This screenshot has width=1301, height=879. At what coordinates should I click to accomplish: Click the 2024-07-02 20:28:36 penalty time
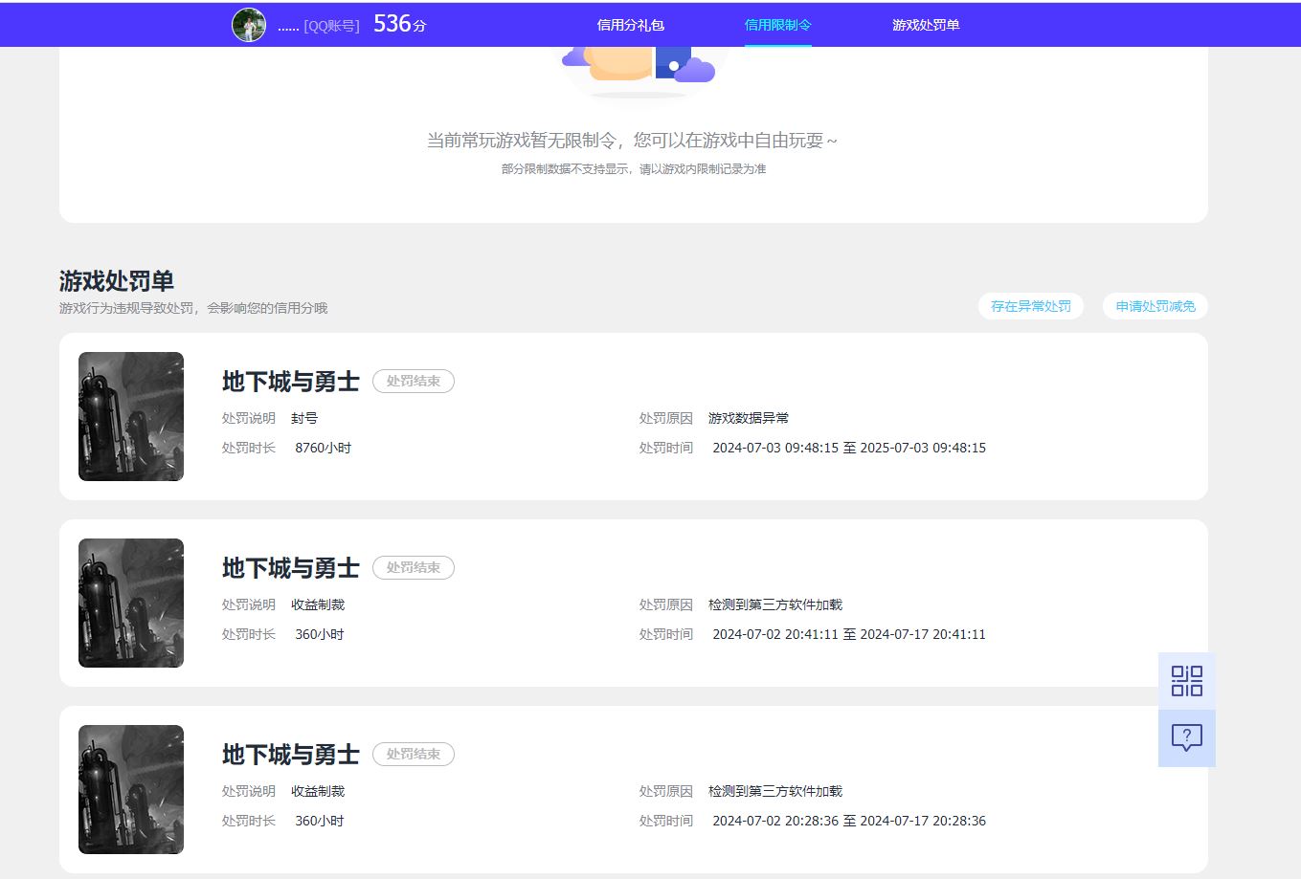coord(849,821)
